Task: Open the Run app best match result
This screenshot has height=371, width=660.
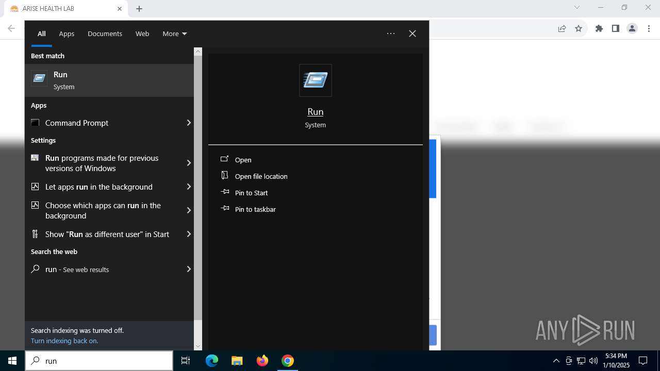Action: tap(109, 80)
